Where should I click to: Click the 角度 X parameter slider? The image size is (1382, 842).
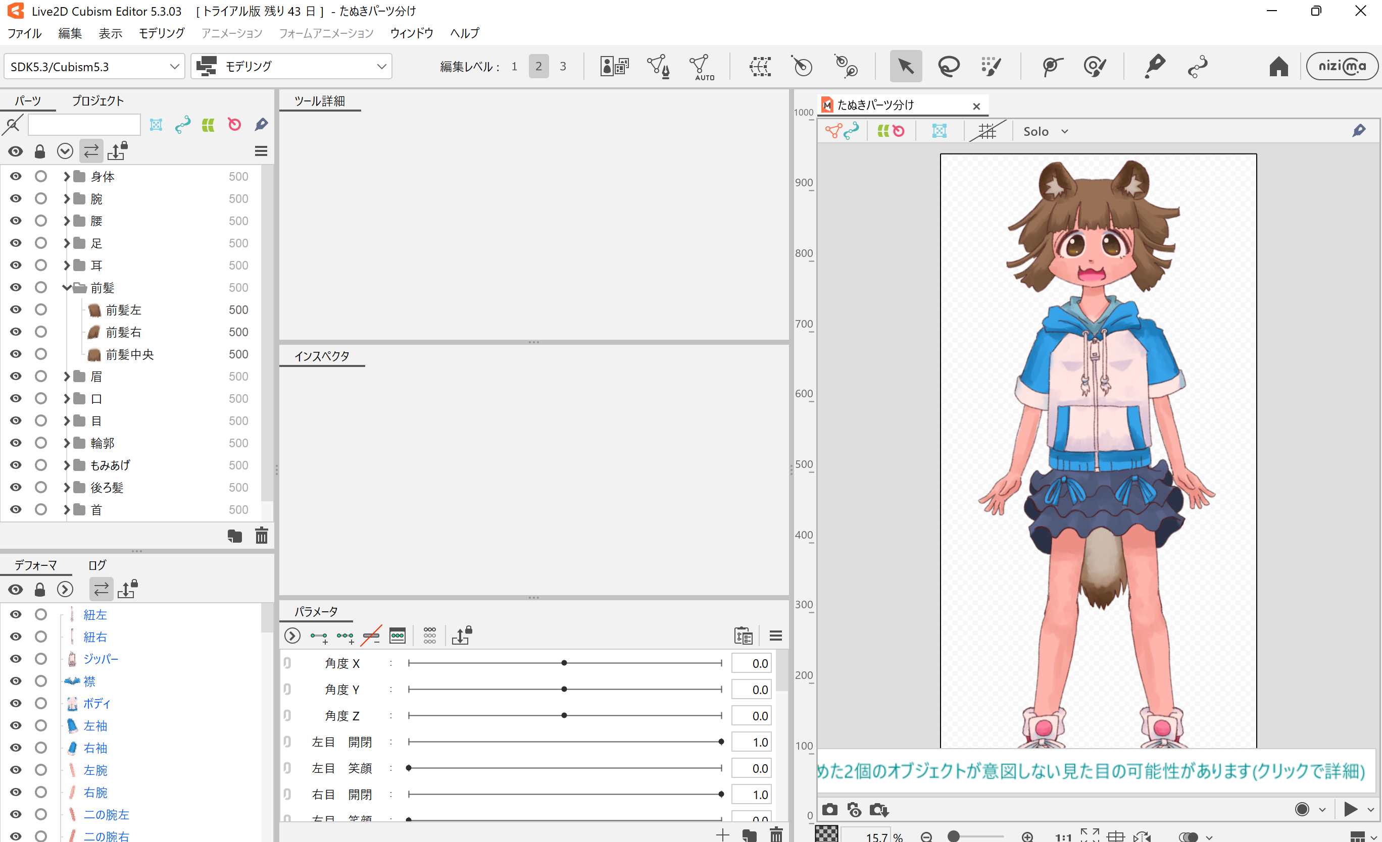(565, 663)
